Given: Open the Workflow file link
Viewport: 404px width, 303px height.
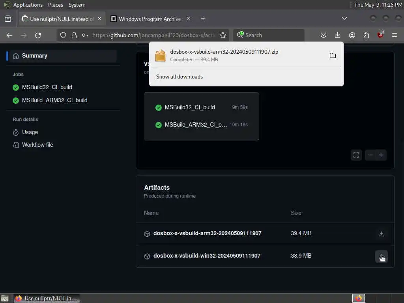Looking at the screenshot, I should [33, 145].
